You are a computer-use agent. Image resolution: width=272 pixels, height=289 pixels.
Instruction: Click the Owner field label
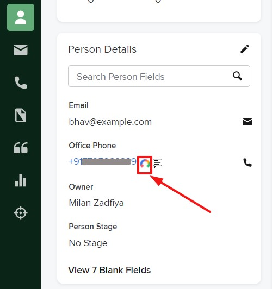click(81, 187)
